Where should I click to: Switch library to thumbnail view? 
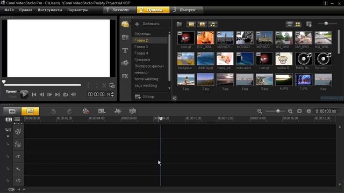pyautogui.click(x=298, y=24)
